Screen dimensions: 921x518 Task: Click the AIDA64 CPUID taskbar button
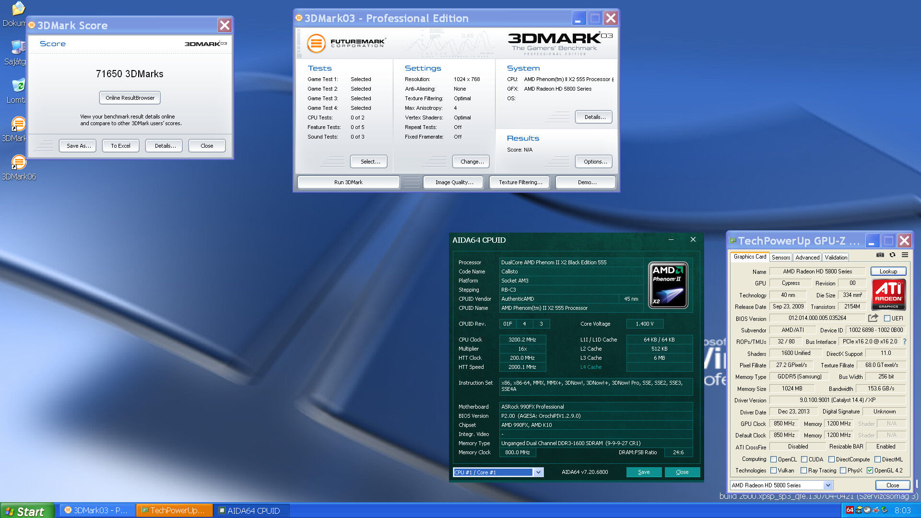pyautogui.click(x=251, y=510)
